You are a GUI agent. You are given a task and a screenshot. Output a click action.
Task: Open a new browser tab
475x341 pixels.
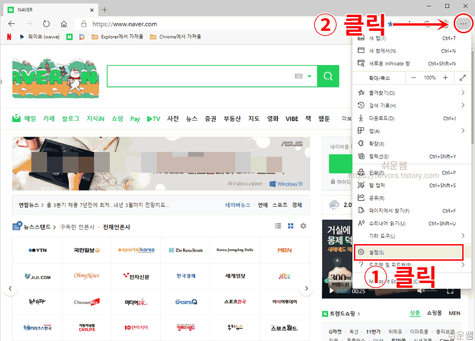coord(104,9)
